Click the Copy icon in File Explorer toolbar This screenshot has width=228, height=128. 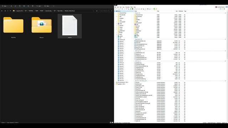coord(15,6)
